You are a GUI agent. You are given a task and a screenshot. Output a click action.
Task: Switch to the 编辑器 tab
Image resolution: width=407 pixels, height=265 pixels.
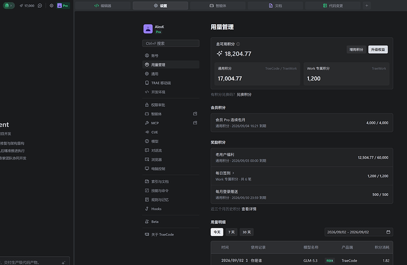point(103,5)
